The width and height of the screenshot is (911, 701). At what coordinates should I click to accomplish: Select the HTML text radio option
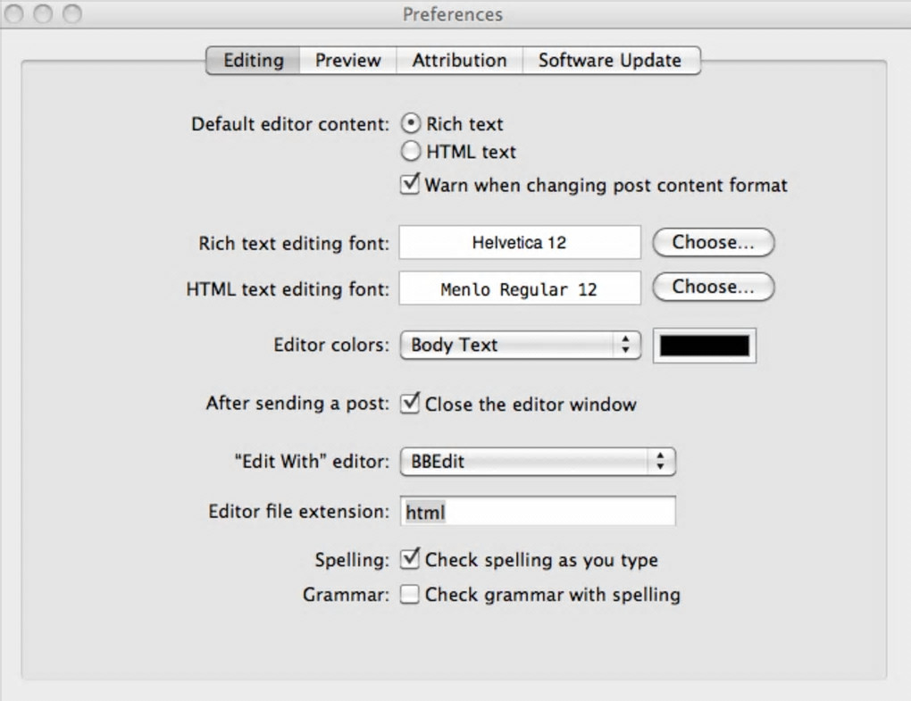pyautogui.click(x=411, y=152)
